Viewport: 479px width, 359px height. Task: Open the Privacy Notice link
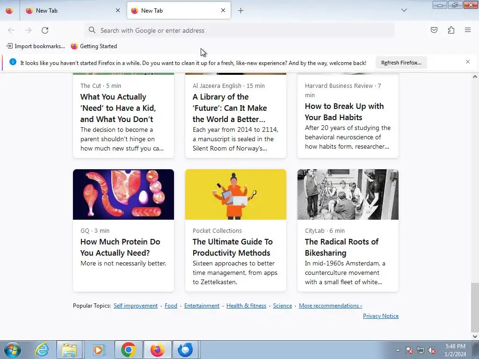pyautogui.click(x=381, y=316)
